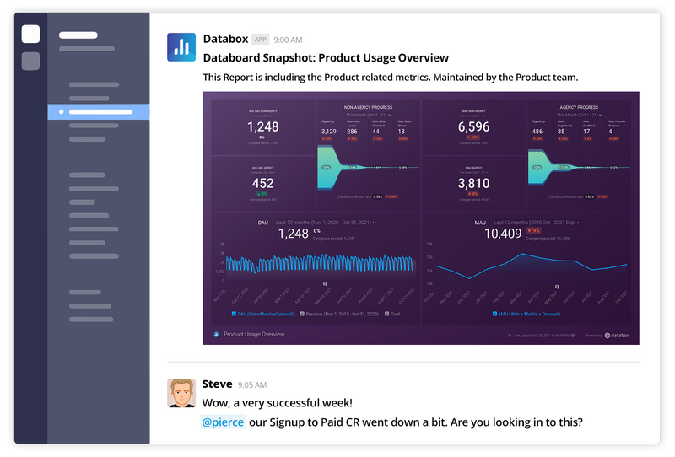Click the refresh icon beside last update
Viewport: 675px width, 457px height.
click(x=510, y=336)
